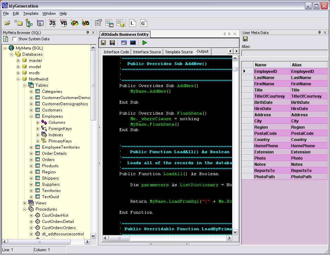The height and width of the screenshot is (255, 330).
Task: Select the PrimaryKeys node under Employees
Action: pyautogui.click(x=60, y=141)
